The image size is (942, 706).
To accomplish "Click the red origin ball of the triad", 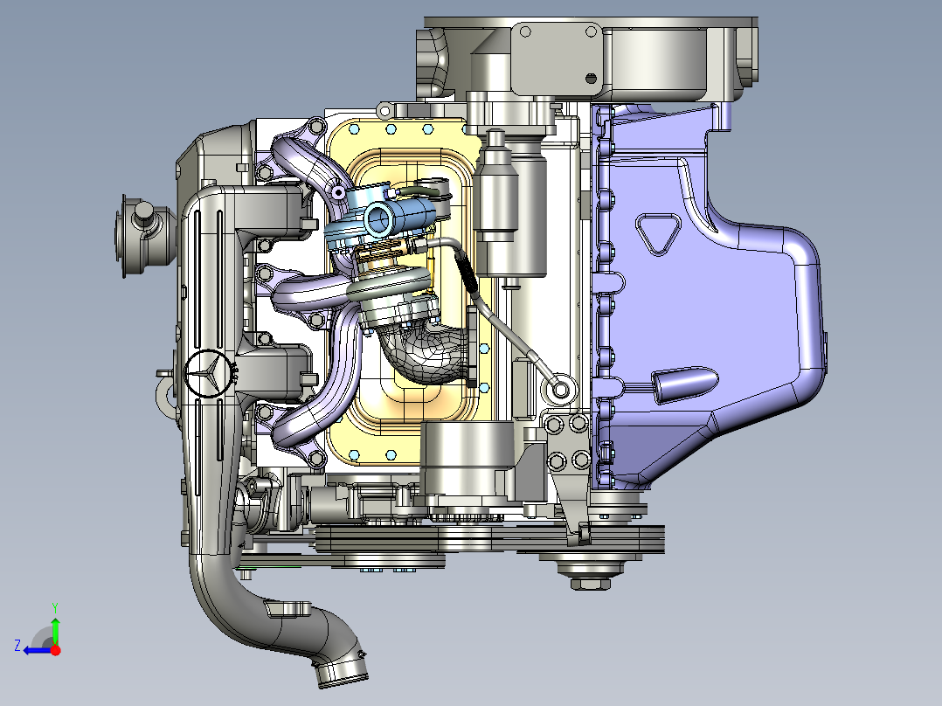I will click(x=56, y=650).
